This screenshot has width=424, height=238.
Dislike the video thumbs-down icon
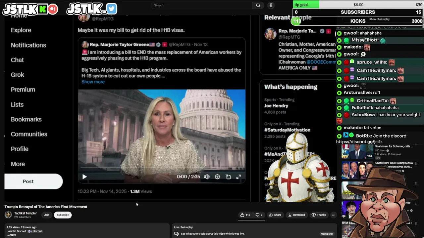coord(259,215)
